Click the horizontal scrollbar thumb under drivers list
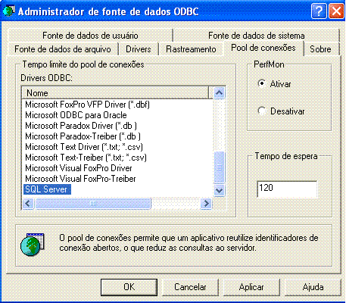 coord(93,203)
